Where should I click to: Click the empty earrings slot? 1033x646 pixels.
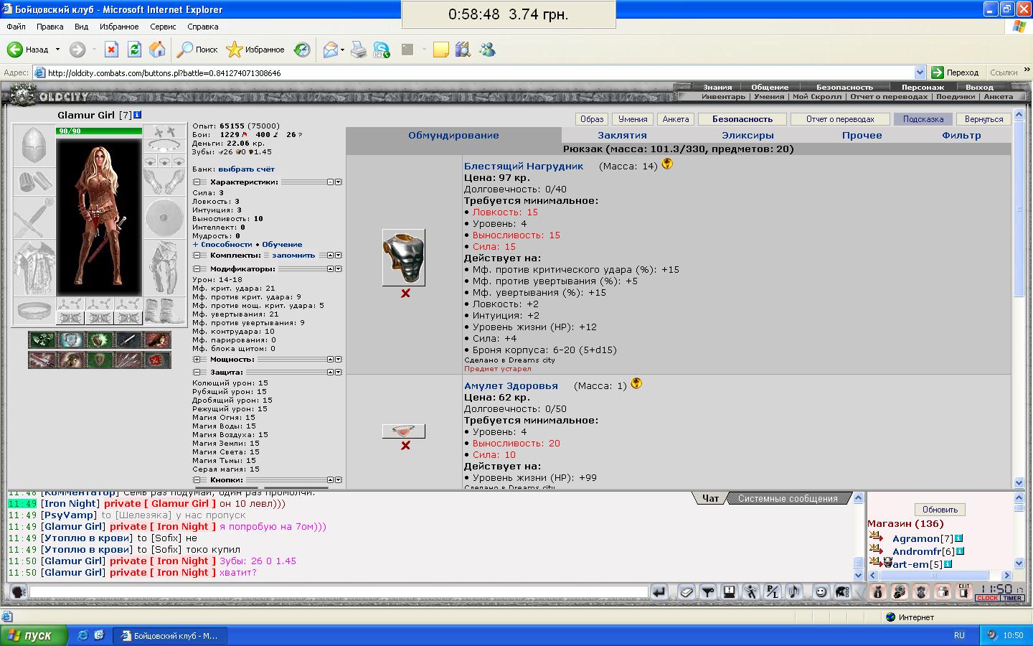[164, 132]
